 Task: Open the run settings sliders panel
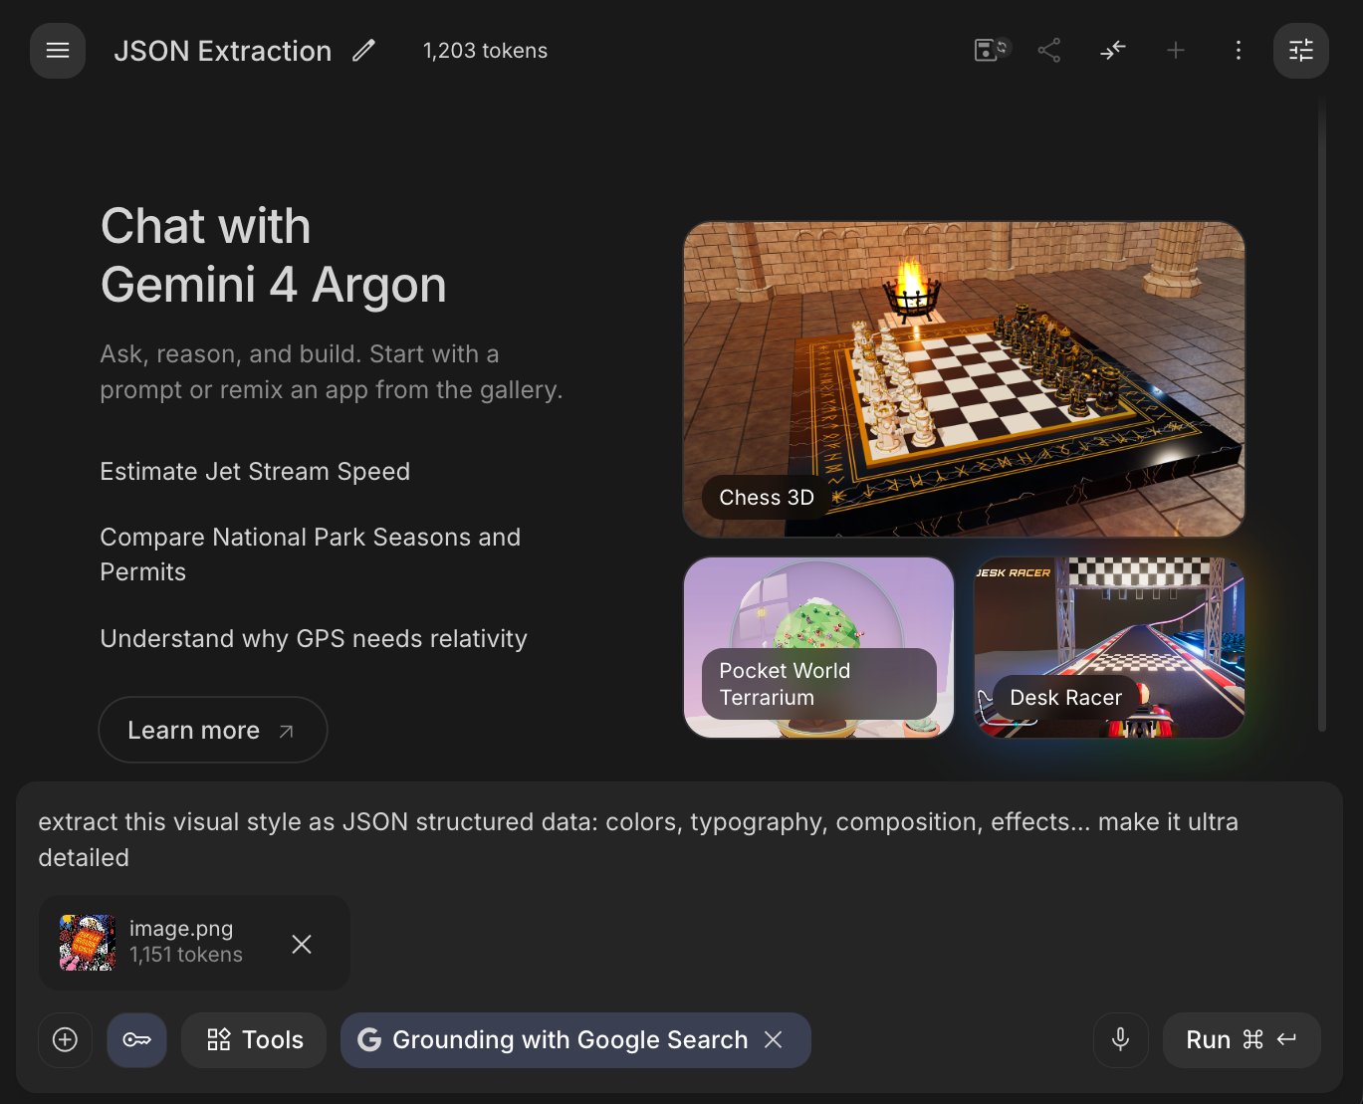click(1301, 51)
